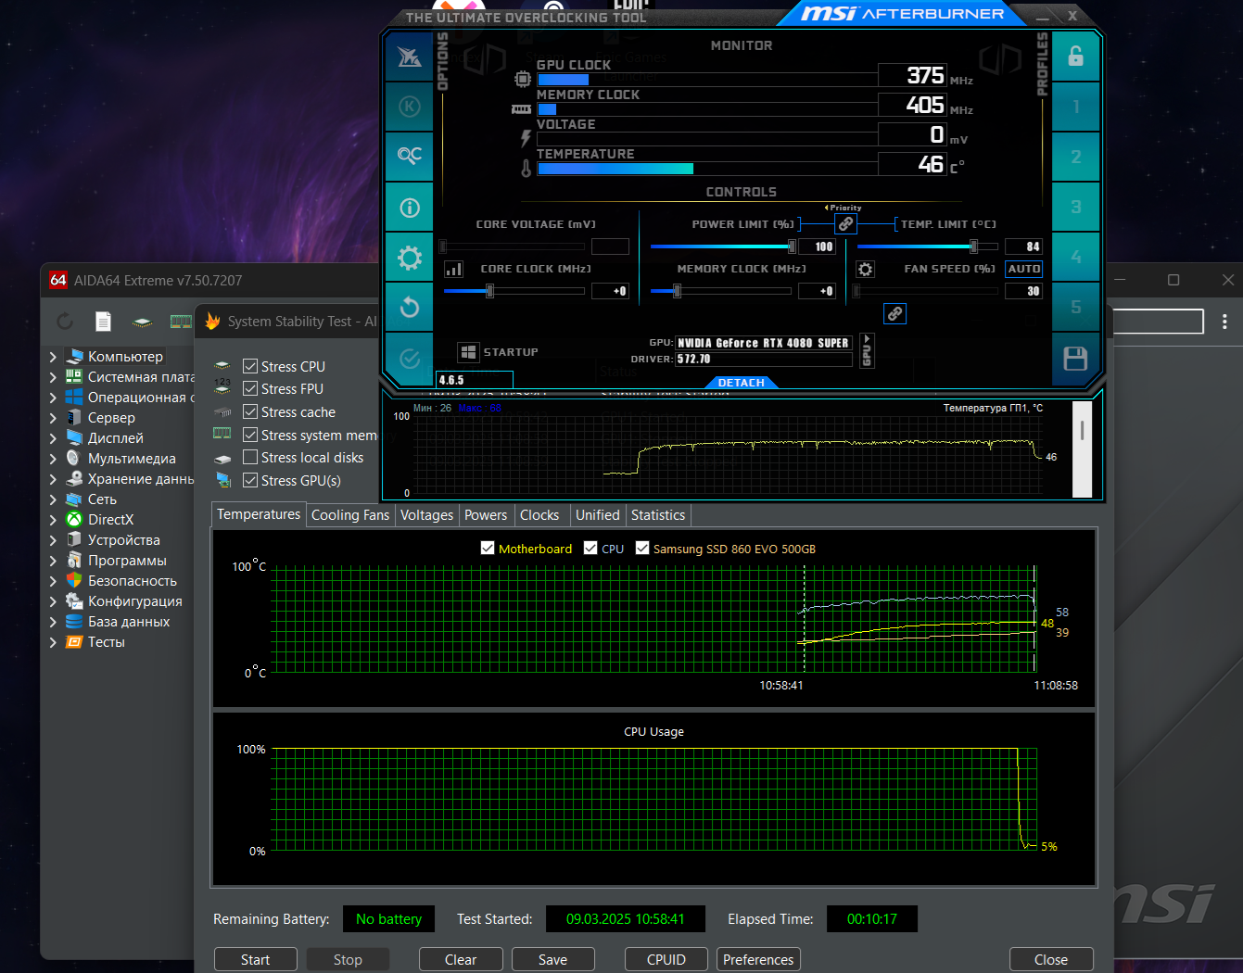The height and width of the screenshot is (973, 1243).
Task: Toggle Windows STARTUP icon in Afterburner
Action: coord(468,352)
